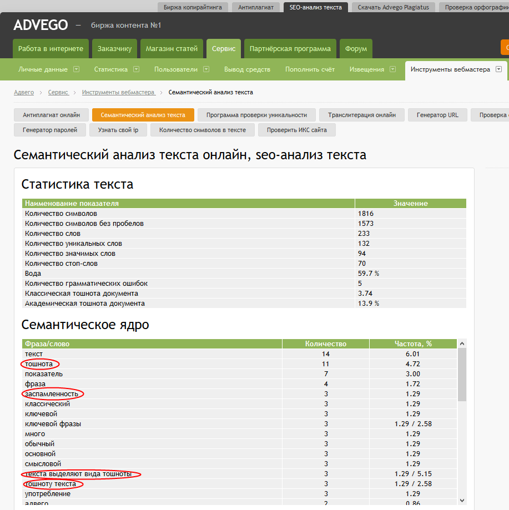Open the Магазин статей section
The height and width of the screenshot is (510, 509).
click(x=172, y=49)
